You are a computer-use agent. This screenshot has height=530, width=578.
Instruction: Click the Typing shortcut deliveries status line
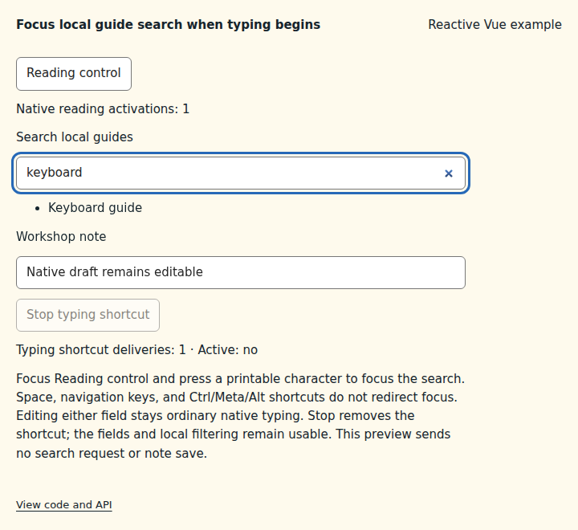(x=136, y=349)
